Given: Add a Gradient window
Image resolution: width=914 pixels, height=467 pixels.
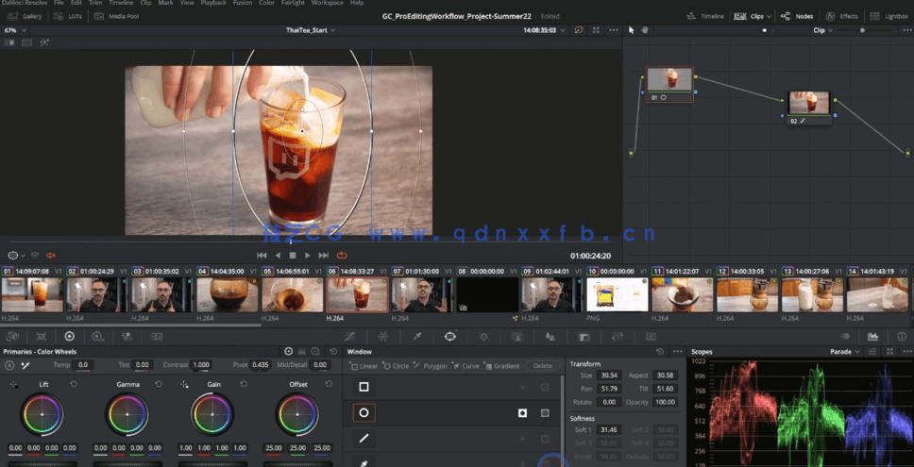Looking at the screenshot, I should coord(502,366).
